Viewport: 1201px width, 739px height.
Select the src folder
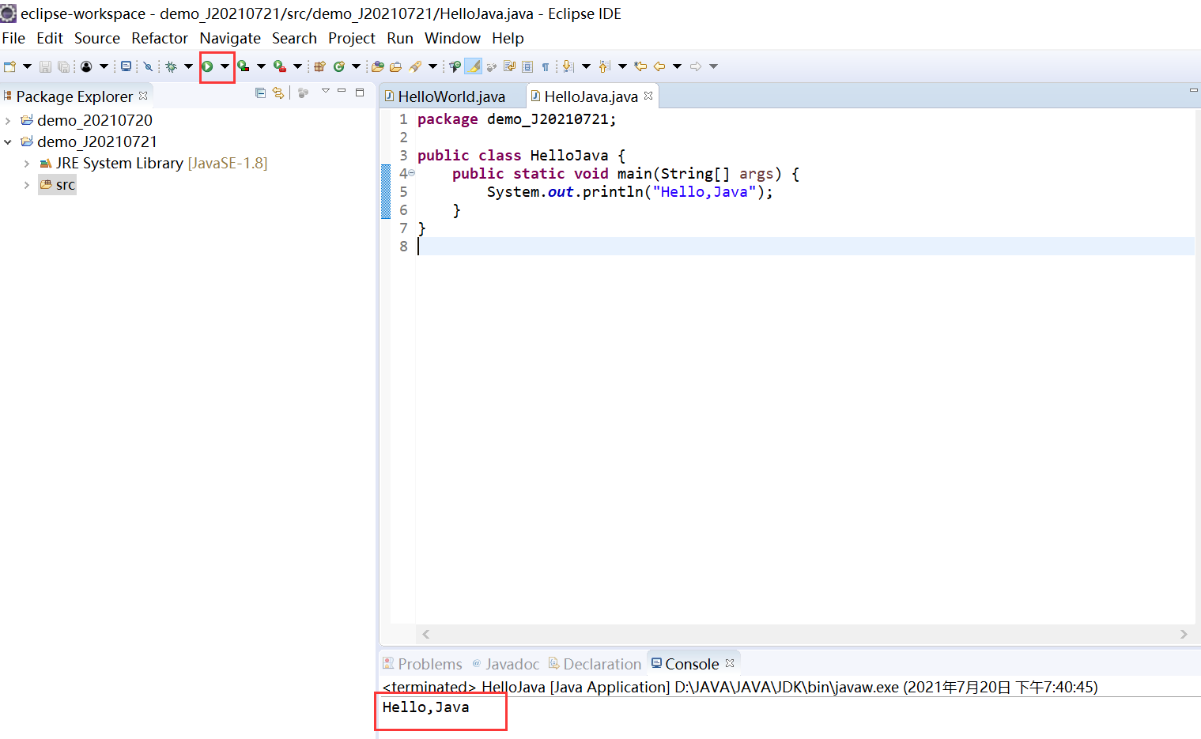[58, 185]
